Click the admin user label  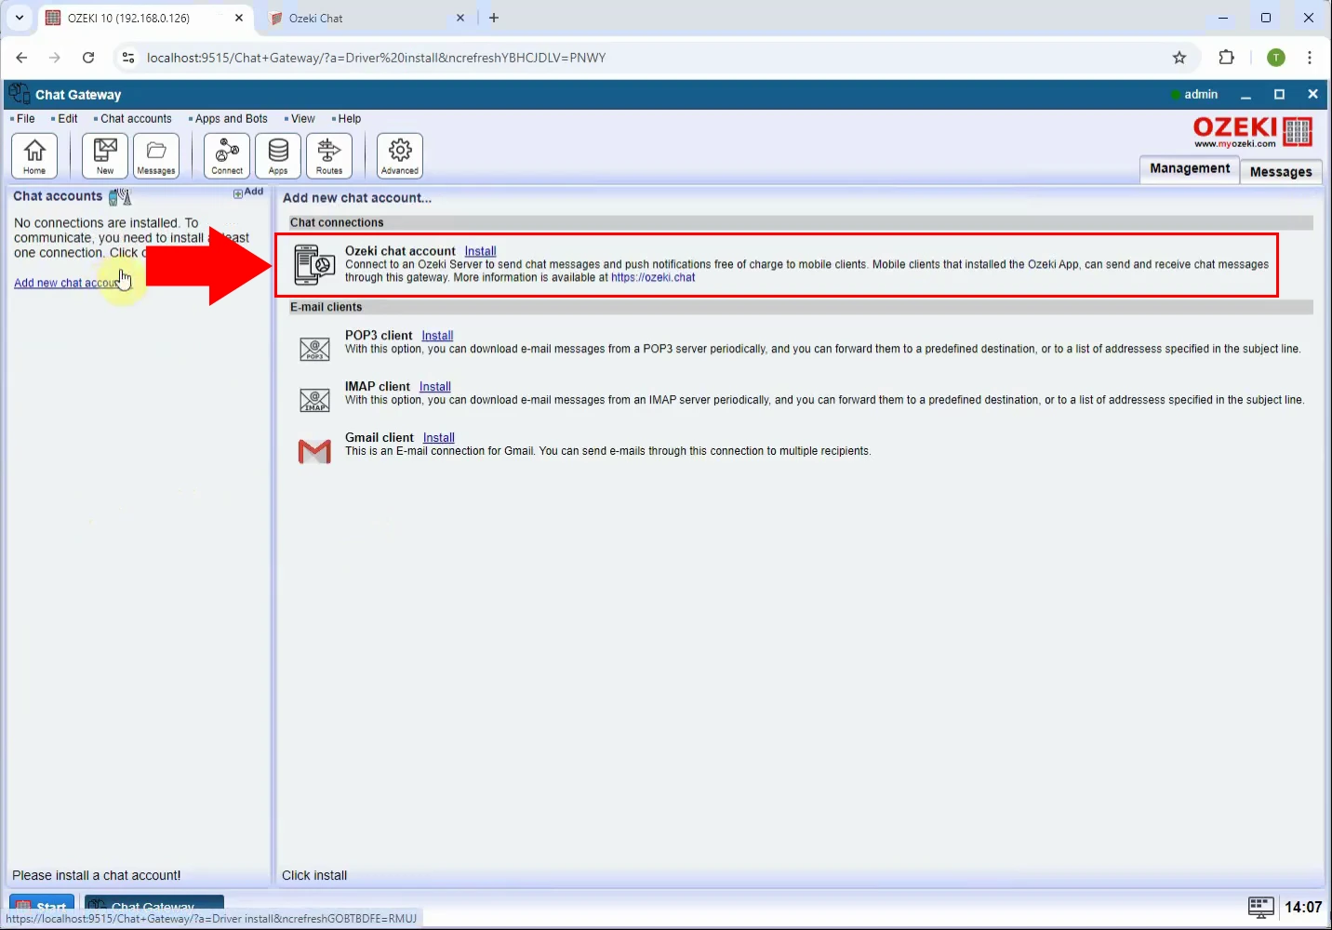point(1201,94)
